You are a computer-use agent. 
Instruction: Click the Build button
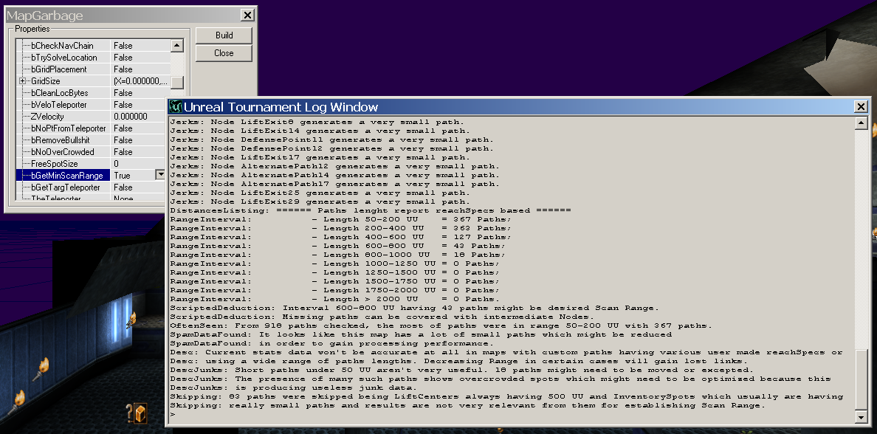pos(223,35)
